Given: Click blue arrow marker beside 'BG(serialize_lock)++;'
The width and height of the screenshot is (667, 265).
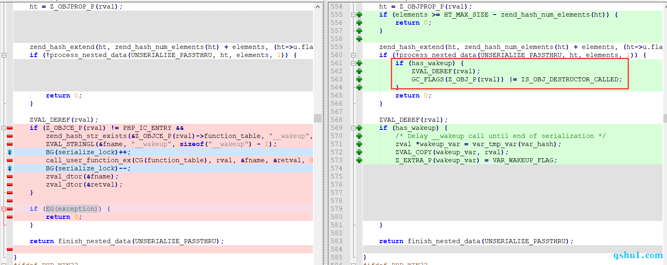Looking at the screenshot, I should pos(10,152).
